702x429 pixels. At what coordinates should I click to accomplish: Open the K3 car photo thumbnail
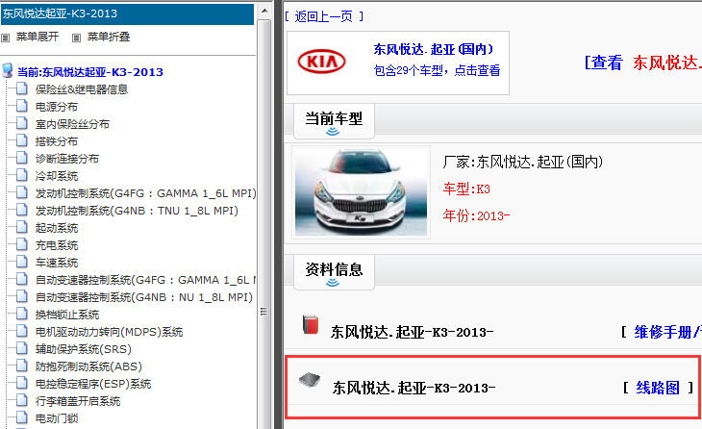361,192
